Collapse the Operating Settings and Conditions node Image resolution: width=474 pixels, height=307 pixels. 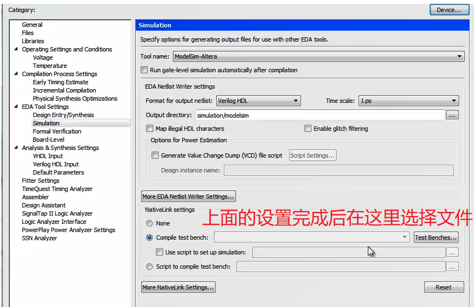pos(16,49)
